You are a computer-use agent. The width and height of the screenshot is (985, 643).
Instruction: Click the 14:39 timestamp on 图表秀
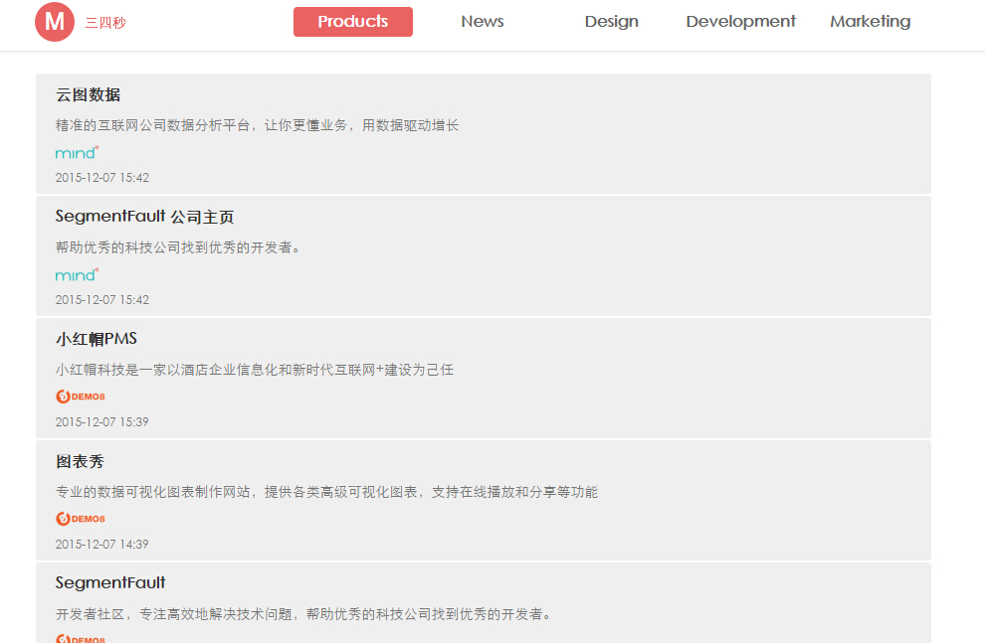pyautogui.click(x=101, y=545)
